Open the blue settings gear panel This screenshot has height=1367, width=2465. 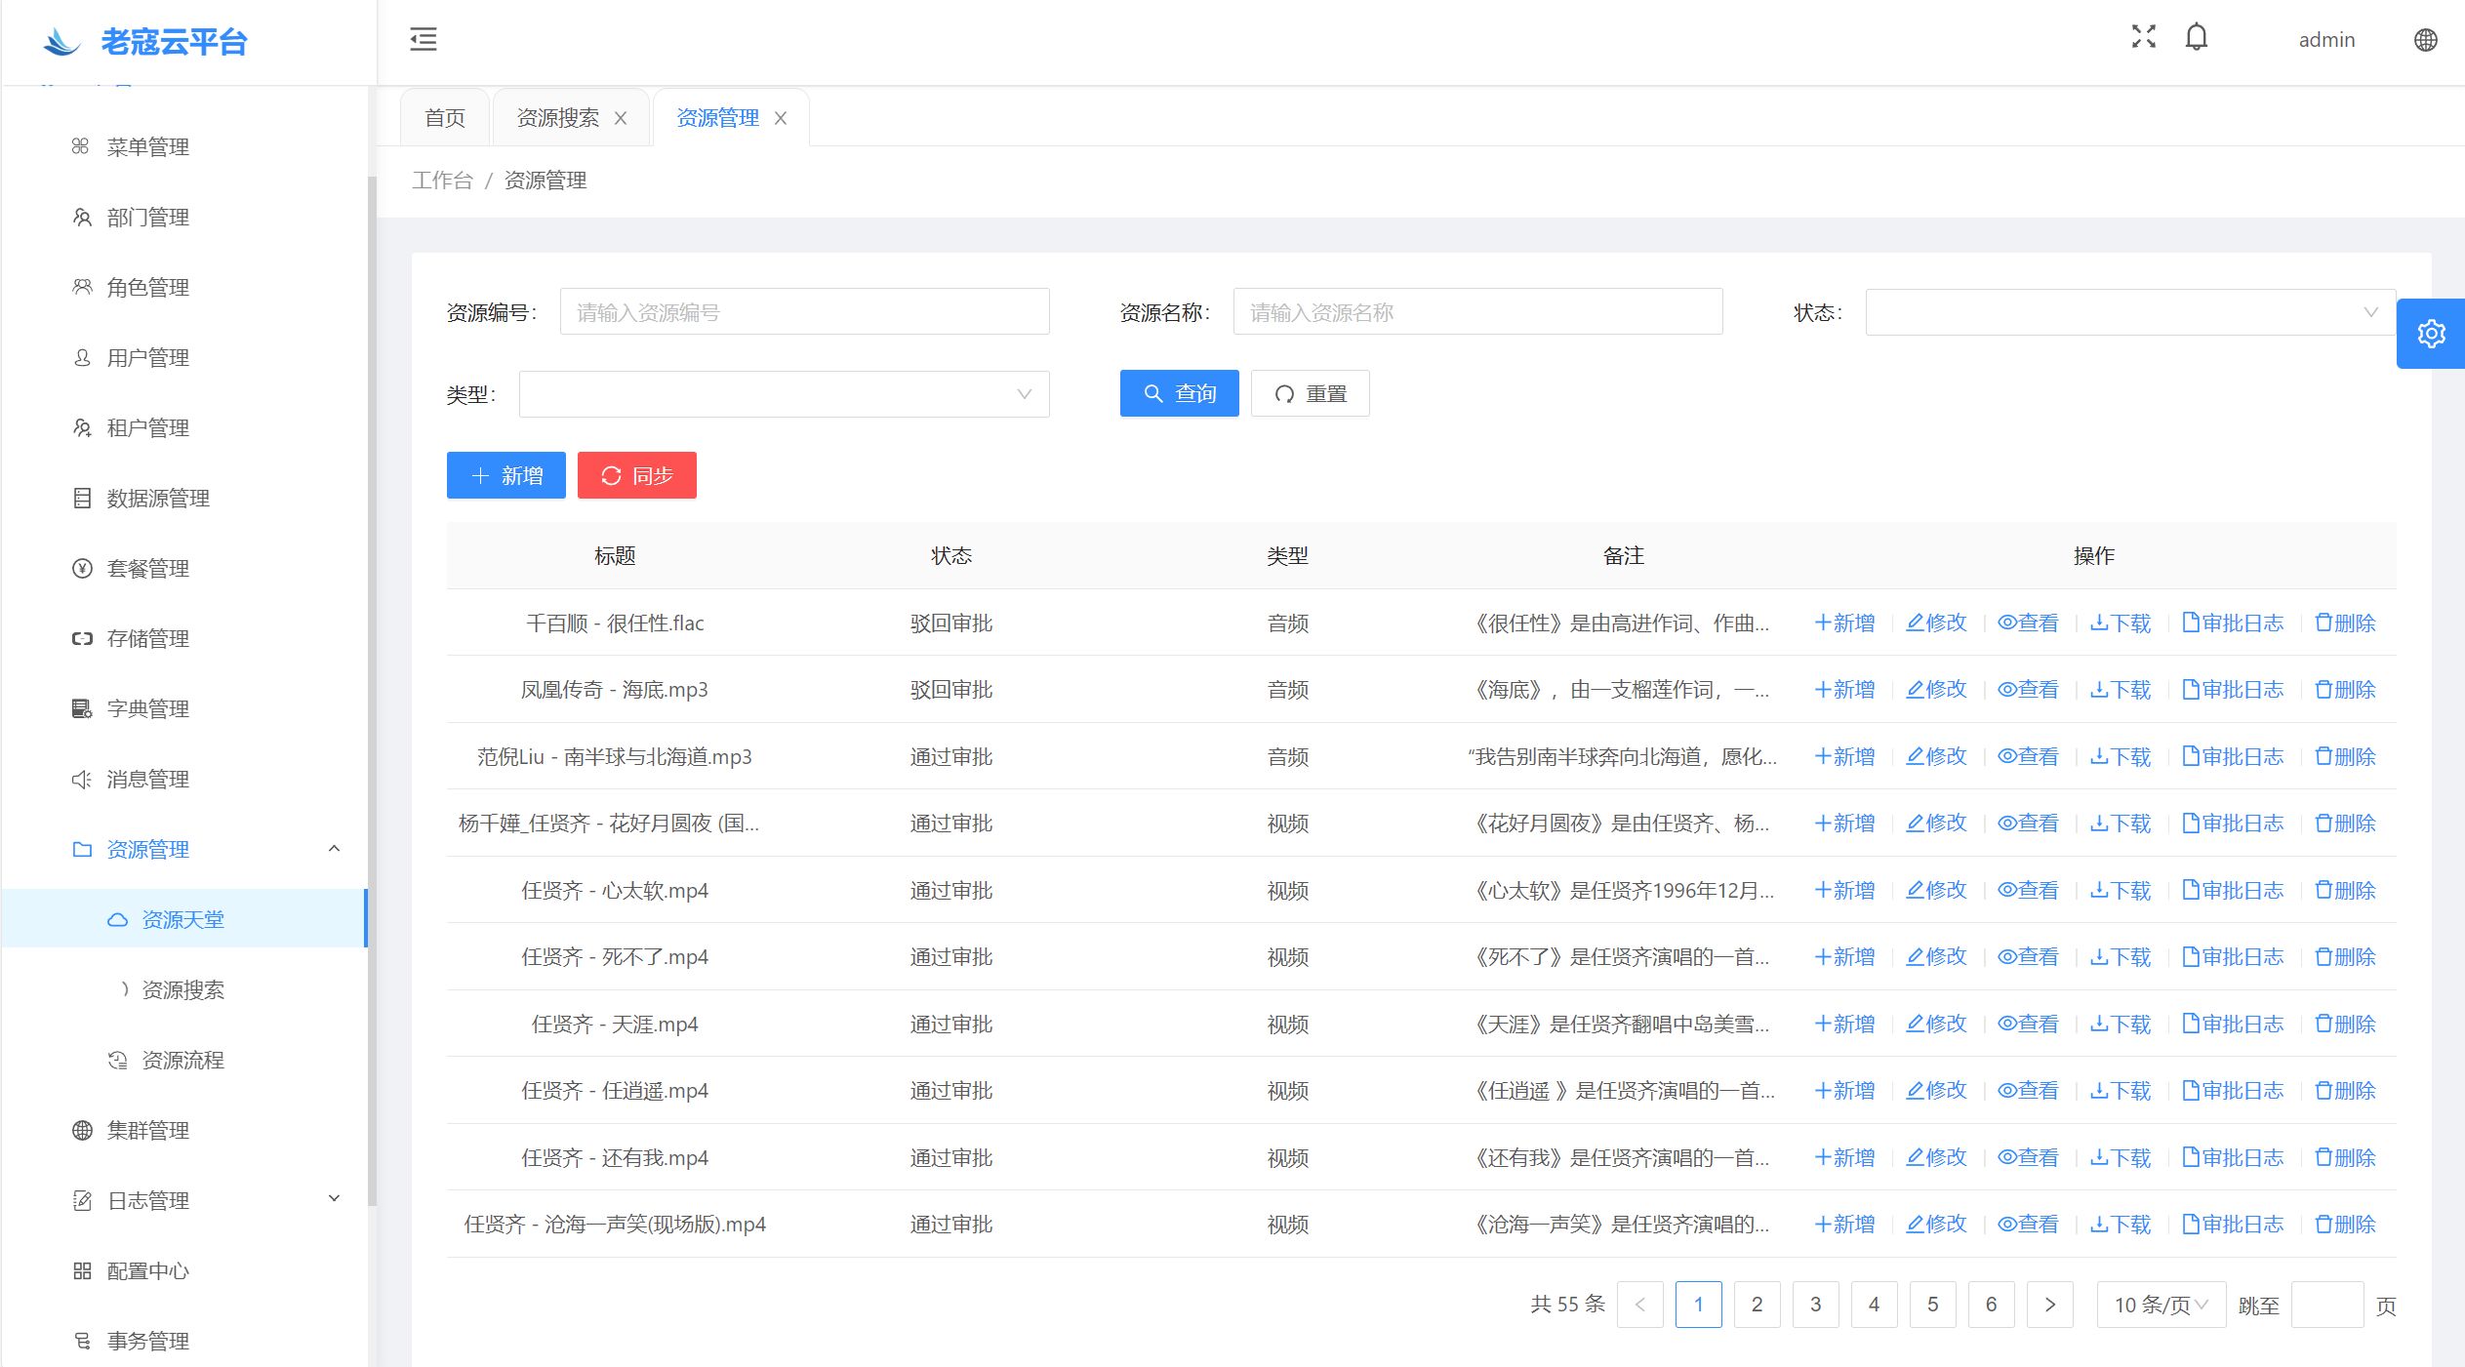click(2430, 334)
